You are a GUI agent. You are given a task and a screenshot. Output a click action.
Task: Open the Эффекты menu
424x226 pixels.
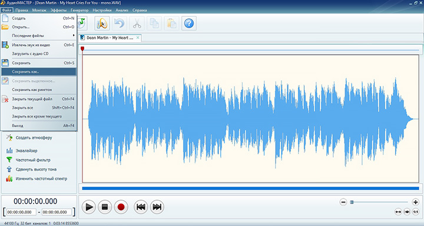(x=58, y=10)
